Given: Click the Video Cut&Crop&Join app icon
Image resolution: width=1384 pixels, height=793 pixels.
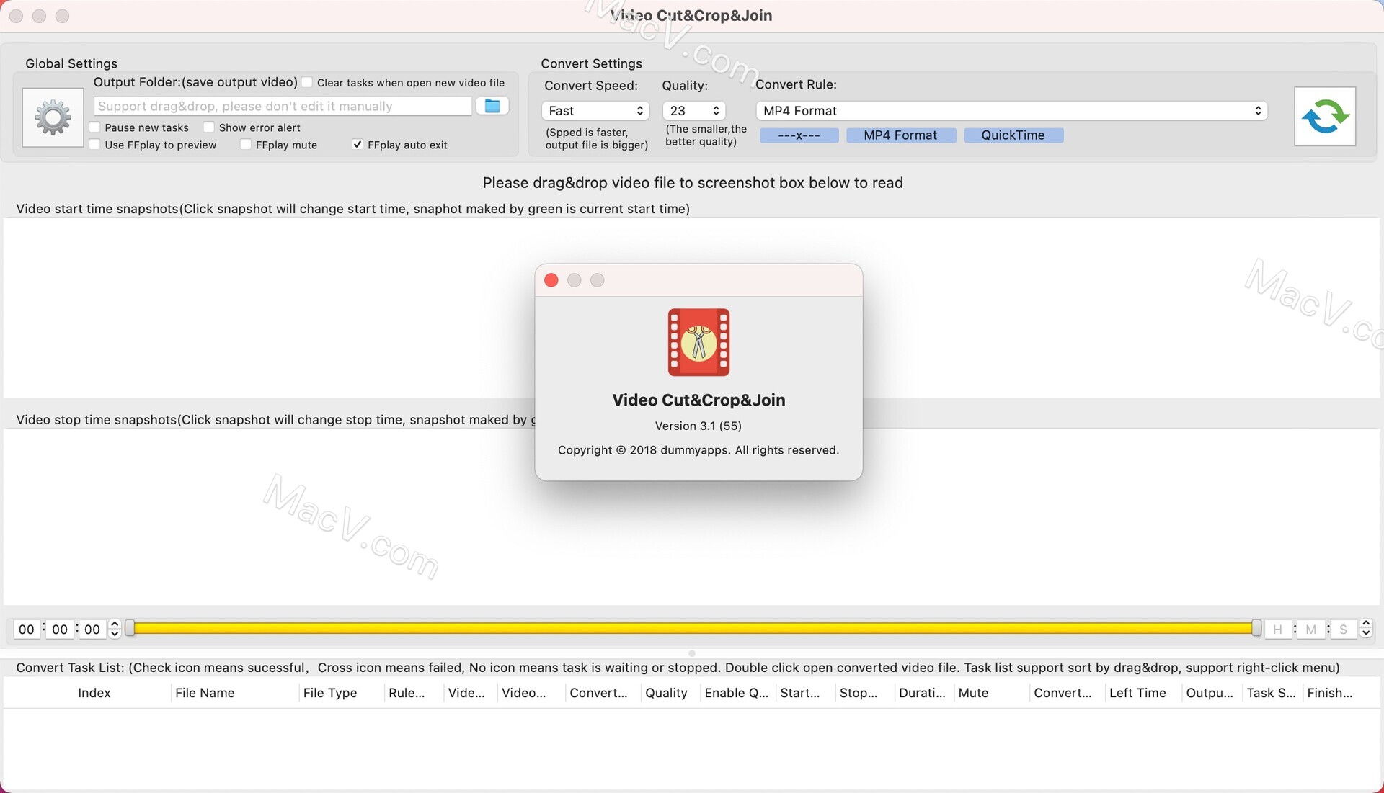Looking at the screenshot, I should (698, 342).
